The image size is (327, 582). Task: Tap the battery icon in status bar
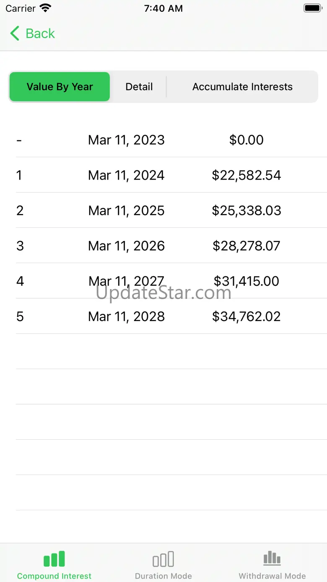pyautogui.click(x=312, y=8)
